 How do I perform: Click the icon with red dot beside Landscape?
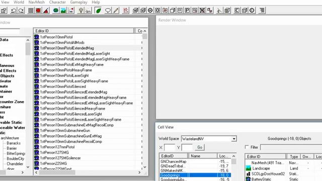click(71, 10)
